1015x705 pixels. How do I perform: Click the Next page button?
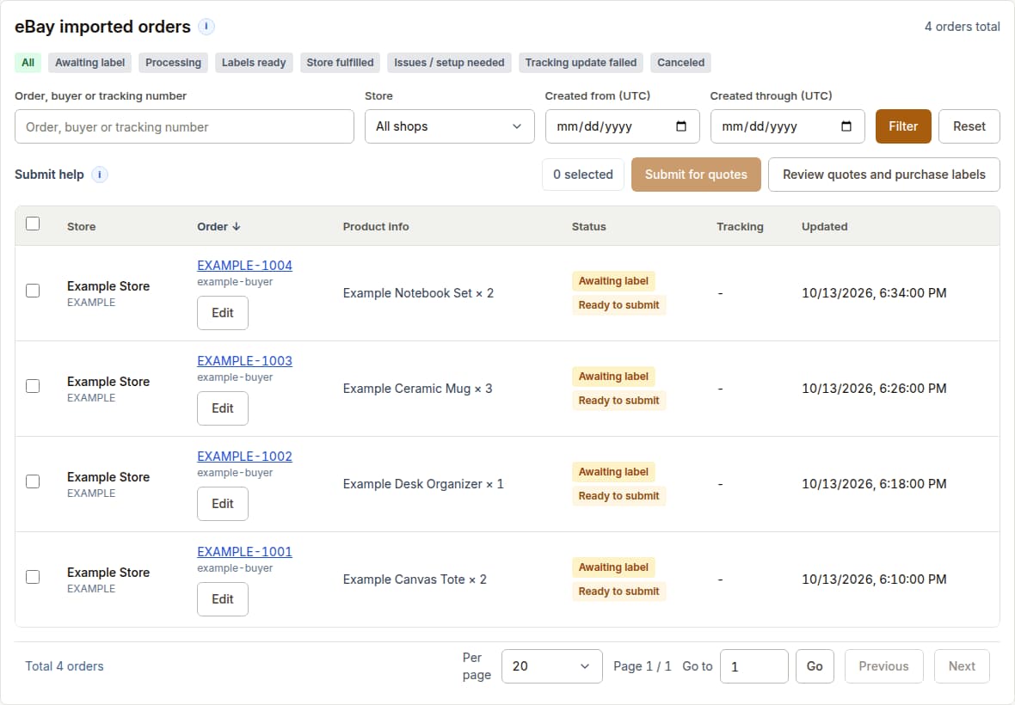tap(962, 666)
